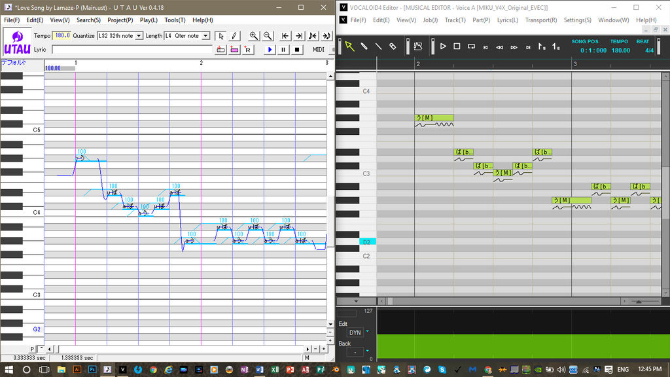Click the curve edit icon in VOCALOID4 toolbar
The image size is (670, 377).
coord(418,46)
